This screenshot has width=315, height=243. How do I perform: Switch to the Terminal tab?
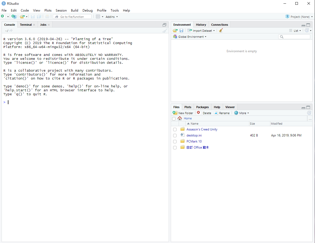tap(26, 25)
